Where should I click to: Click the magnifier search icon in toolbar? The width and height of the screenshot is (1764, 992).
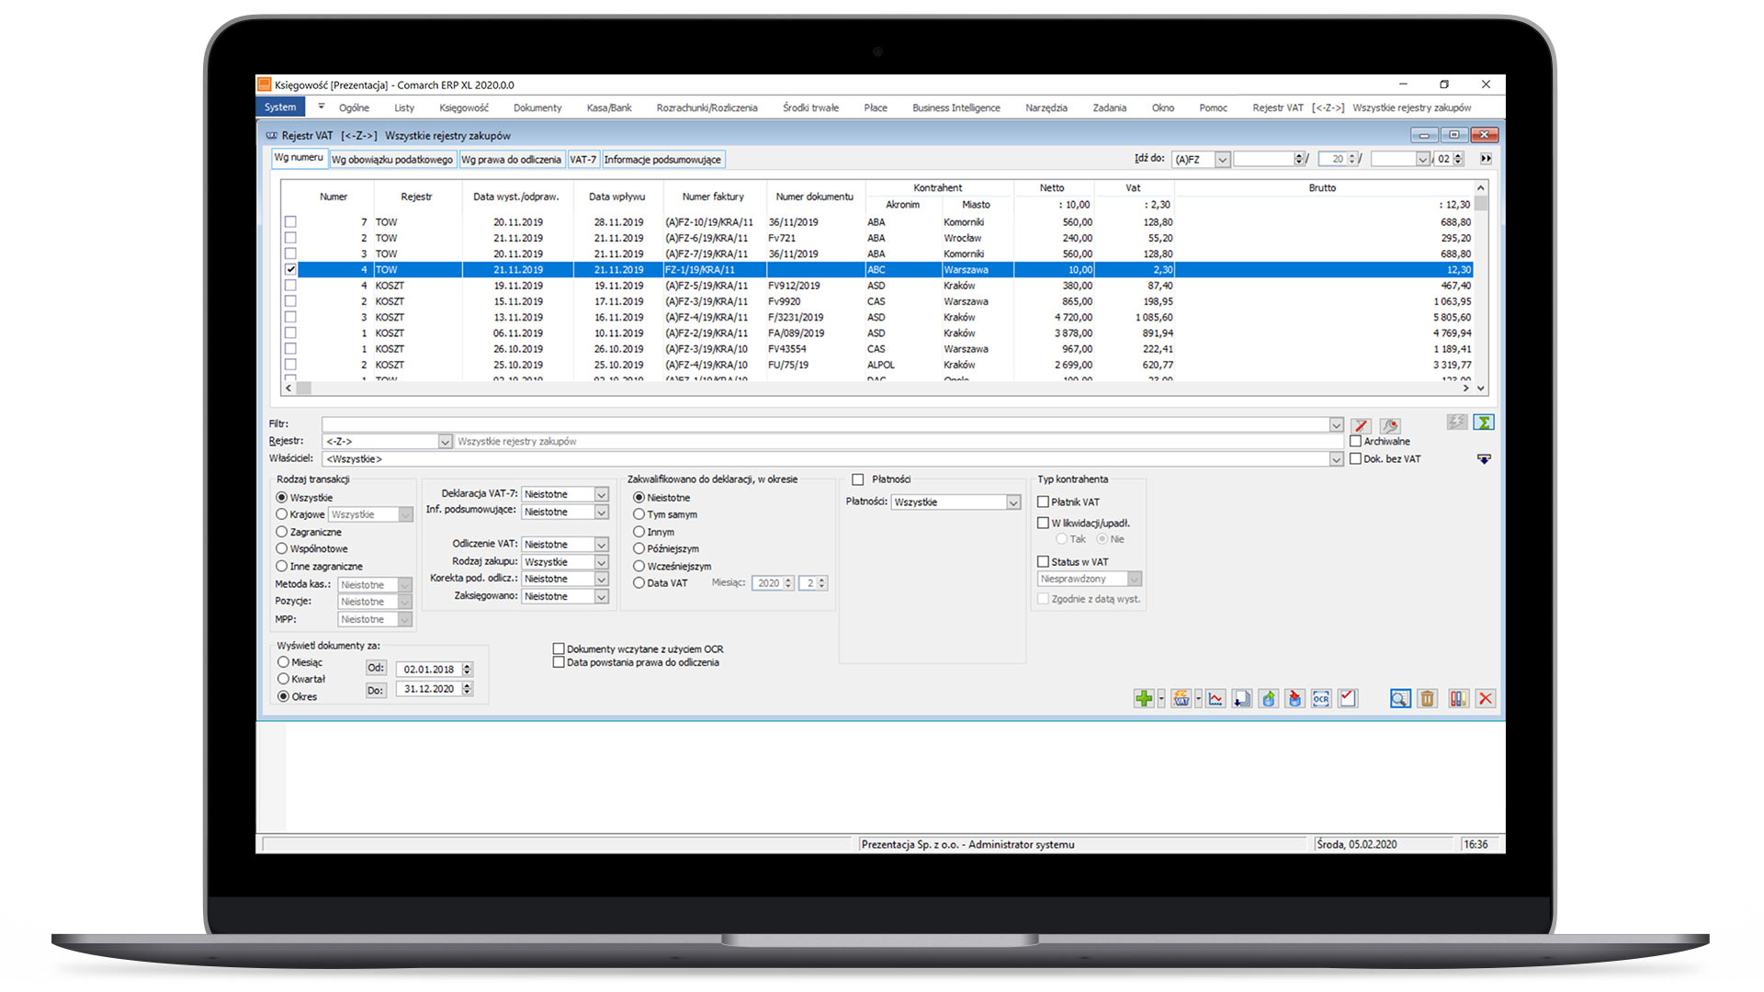pos(1400,699)
